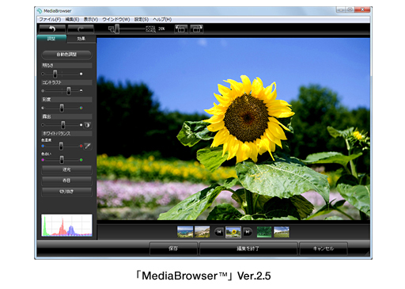Open the 設定(S) menu
Screen dimensions: 405x289
click(x=142, y=20)
